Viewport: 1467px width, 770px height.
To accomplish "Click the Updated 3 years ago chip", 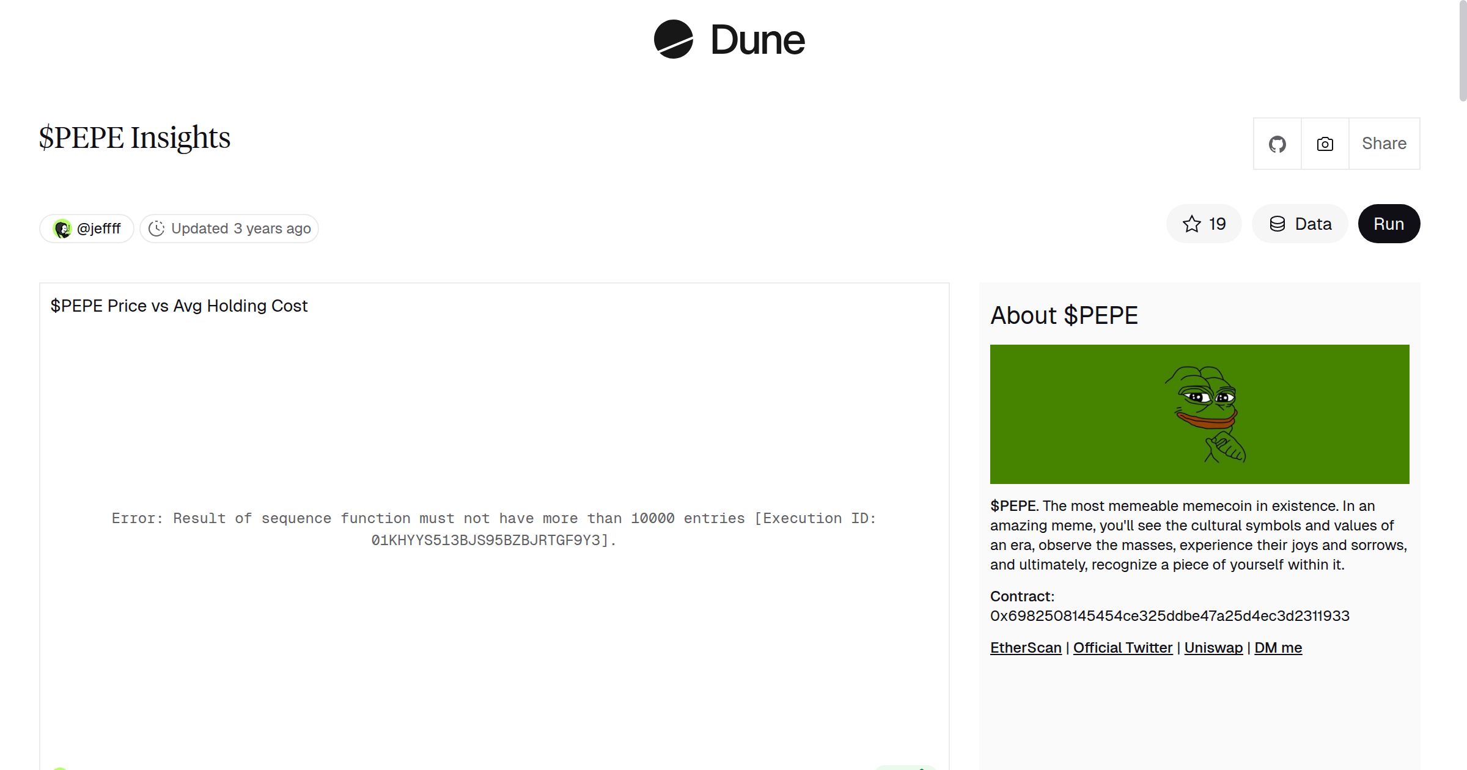I will 229,228.
